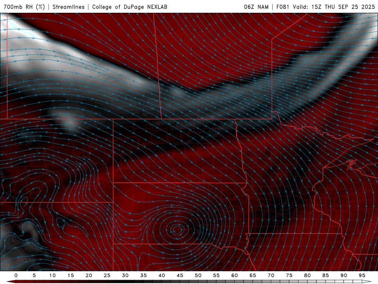The width and height of the screenshot is (378, 284).
Task: Select the 0 value on color scale
Action: coord(16,275)
